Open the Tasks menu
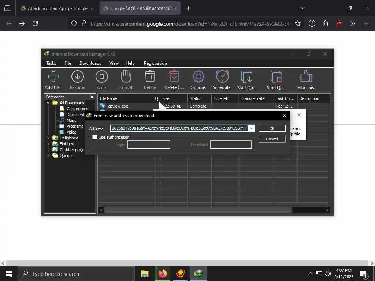The width and height of the screenshot is (375, 281). 51,63
